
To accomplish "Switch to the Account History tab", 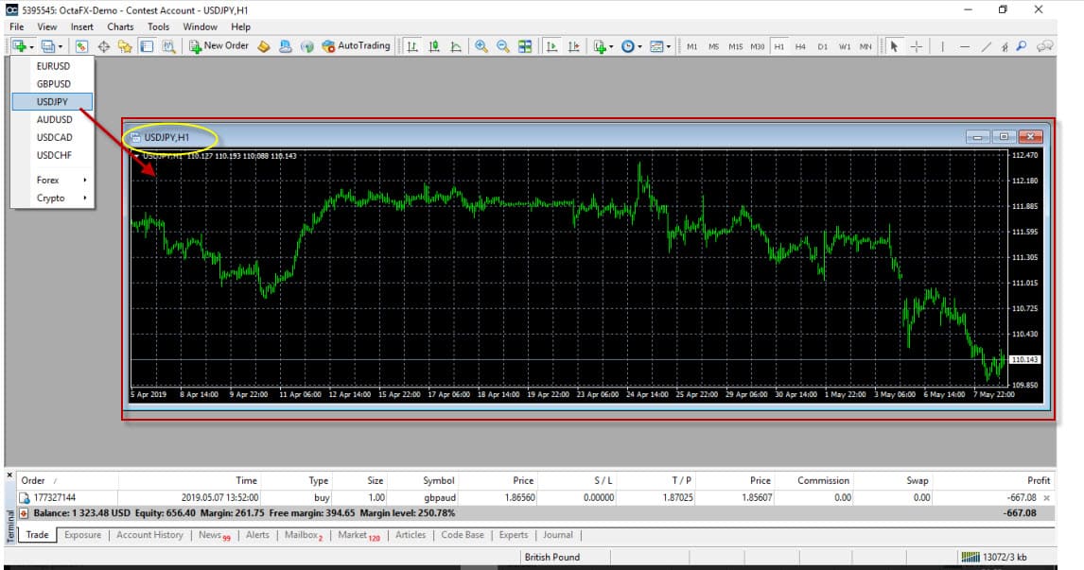I will (149, 535).
